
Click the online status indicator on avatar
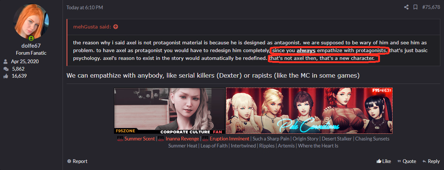click(31, 38)
